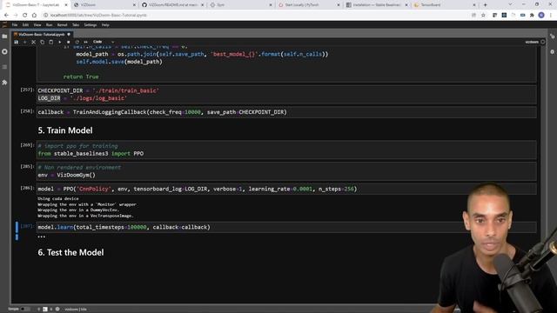Save the notebook with the toolbar save icon

click(x=16, y=42)
